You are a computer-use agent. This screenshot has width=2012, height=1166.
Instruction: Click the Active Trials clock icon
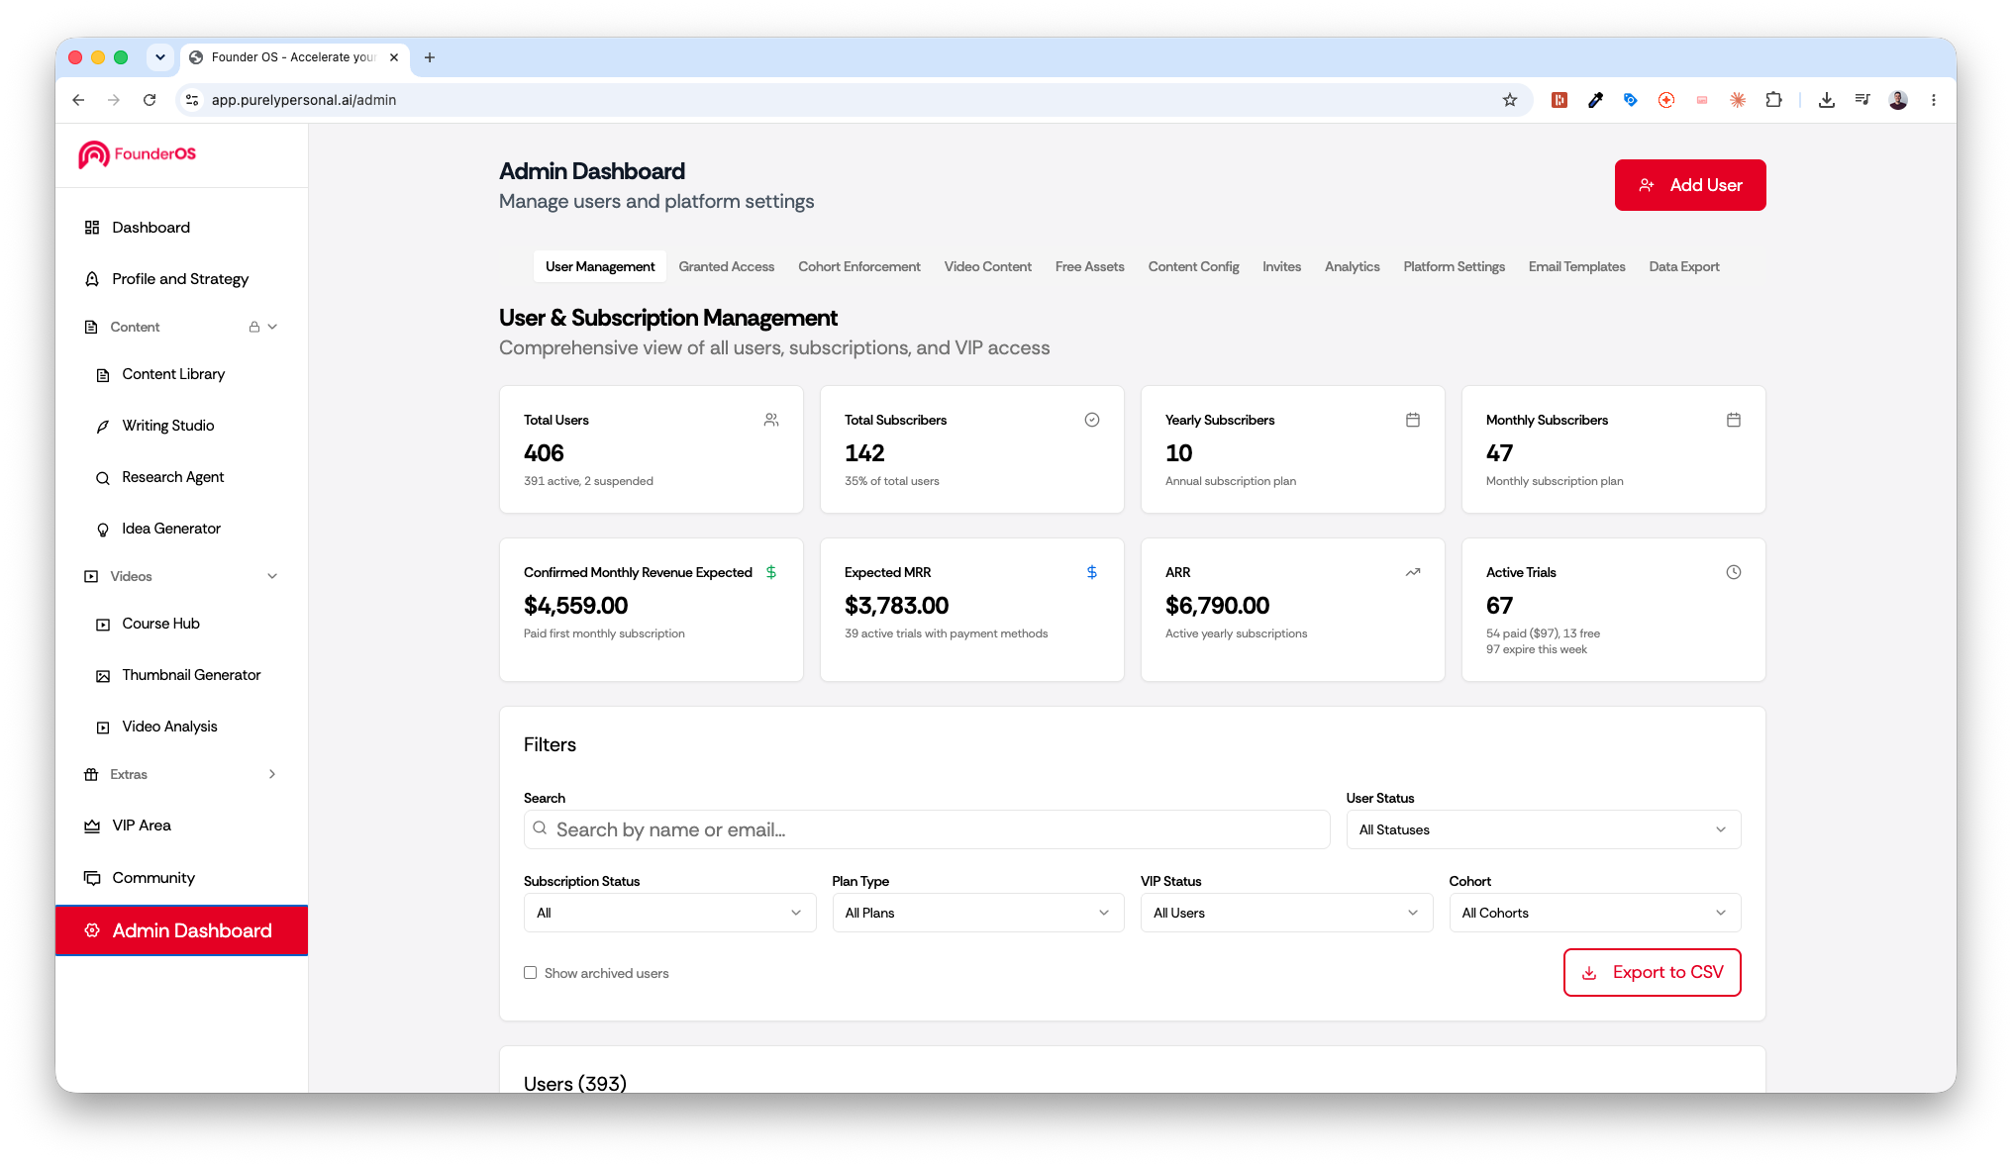tap(1734, 572)
